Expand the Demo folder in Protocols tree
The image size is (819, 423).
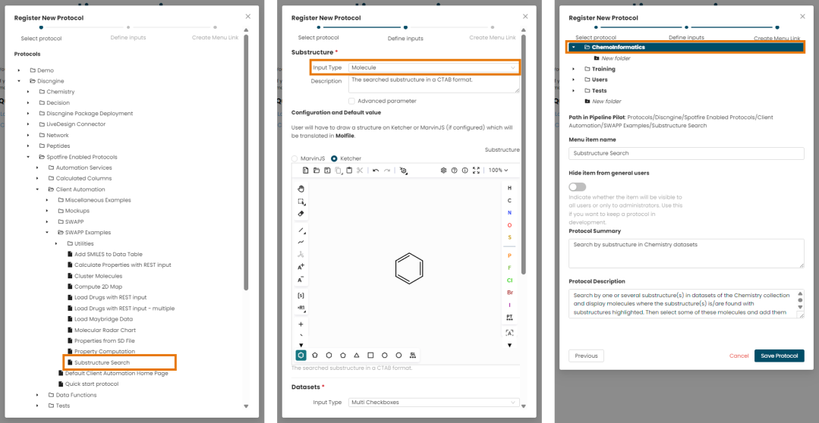pyautogui.click(x=19, y=70)
